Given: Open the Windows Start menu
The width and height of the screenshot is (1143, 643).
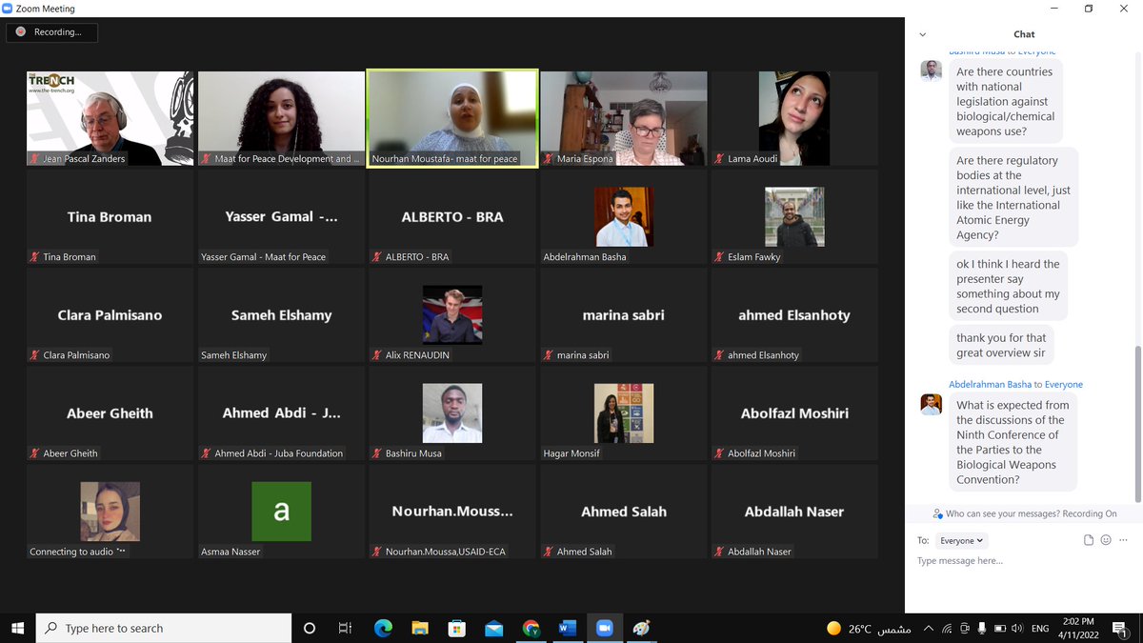Looking at the screenshot, I should pos(17,628).
